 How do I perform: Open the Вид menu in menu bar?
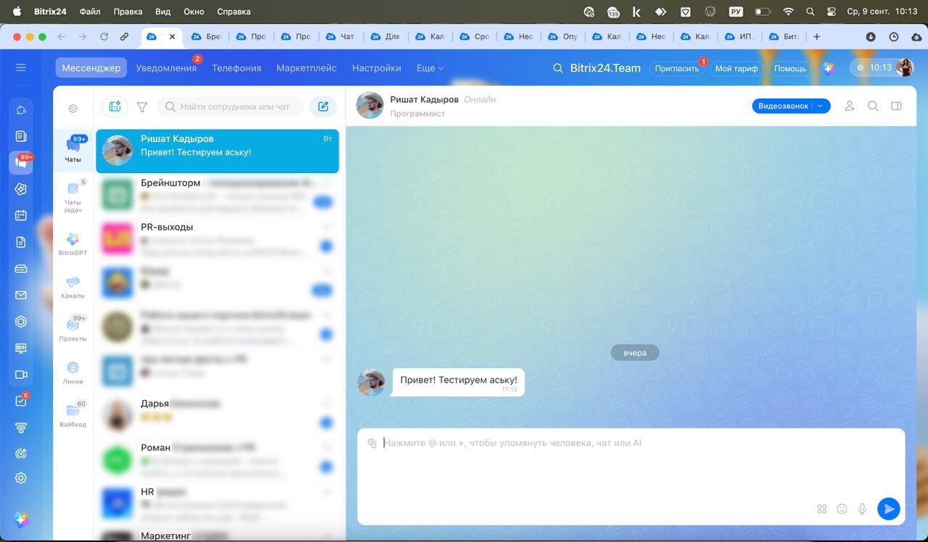163,12
